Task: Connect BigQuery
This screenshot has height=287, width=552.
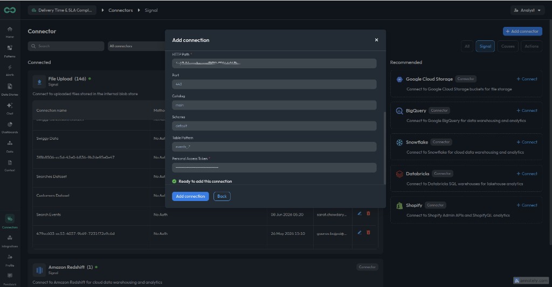Action: (527, 111)
